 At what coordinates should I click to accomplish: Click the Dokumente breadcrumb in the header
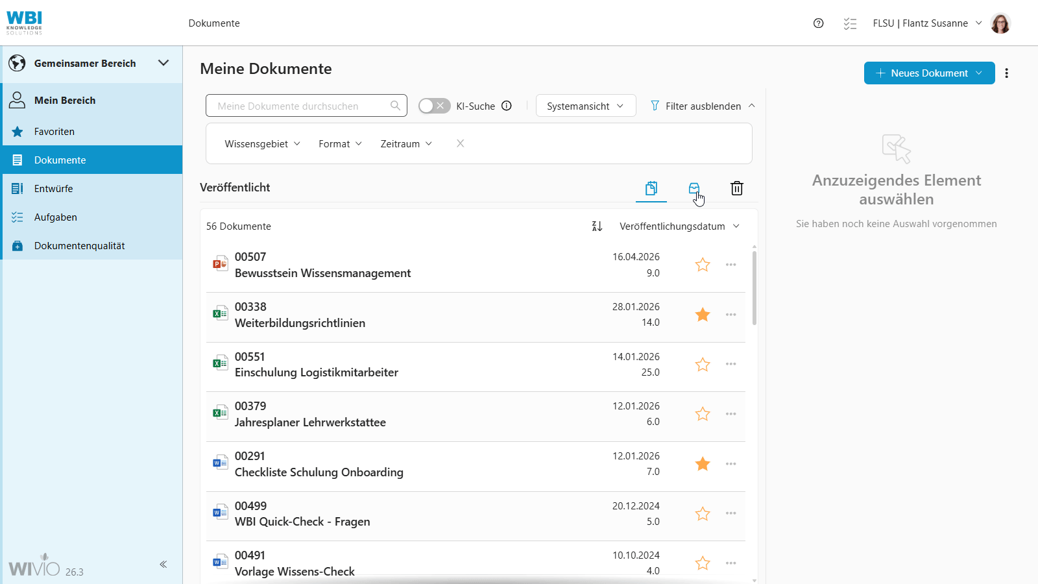214,23
